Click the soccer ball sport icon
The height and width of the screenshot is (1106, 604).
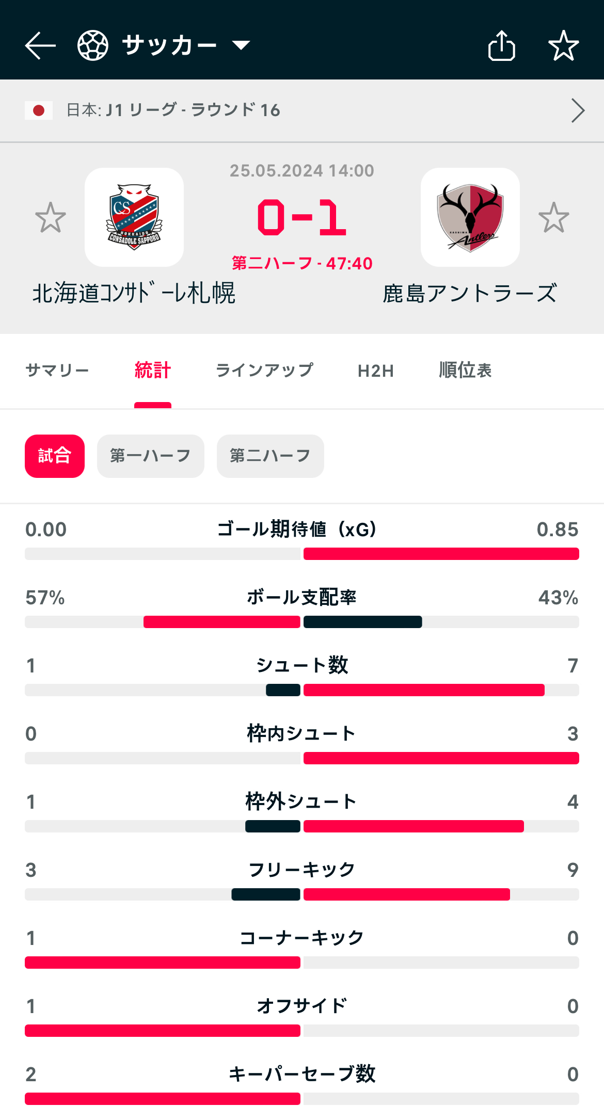[93, 45]
